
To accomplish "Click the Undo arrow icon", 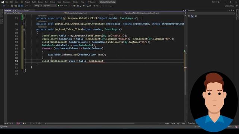I will click(25, 6).
